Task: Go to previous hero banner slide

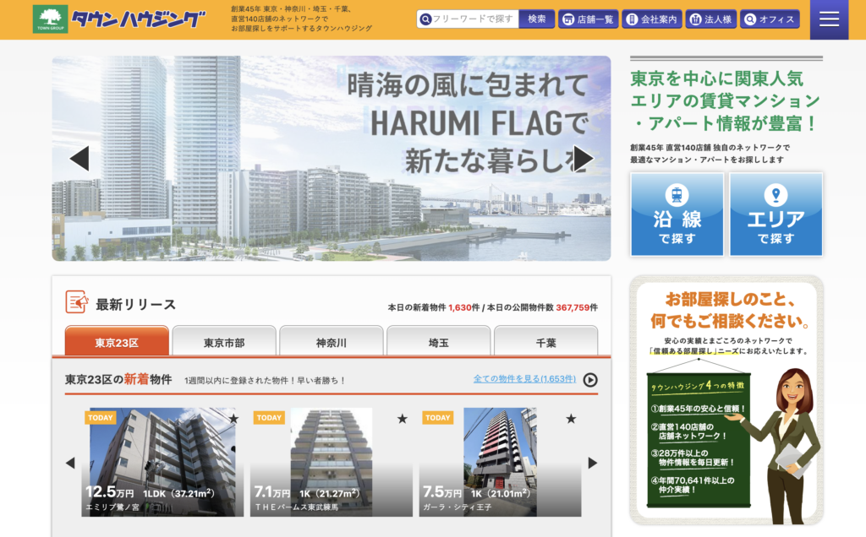Action: [79, 158]
